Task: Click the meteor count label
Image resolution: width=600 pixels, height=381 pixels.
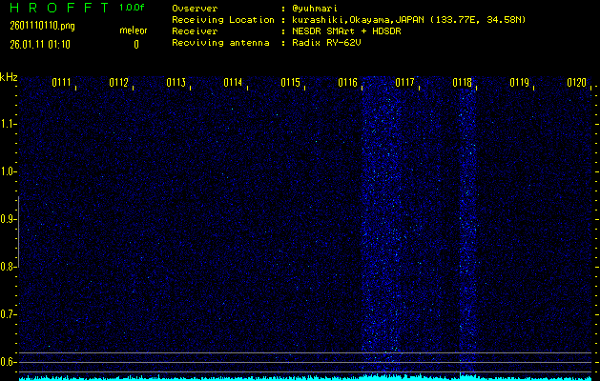Action: [x=133, y=30]
